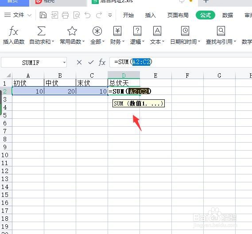Screen dimensions: 252x234
Task: Expand the 财务 dropdown arrow
Action: pos(123,42)
